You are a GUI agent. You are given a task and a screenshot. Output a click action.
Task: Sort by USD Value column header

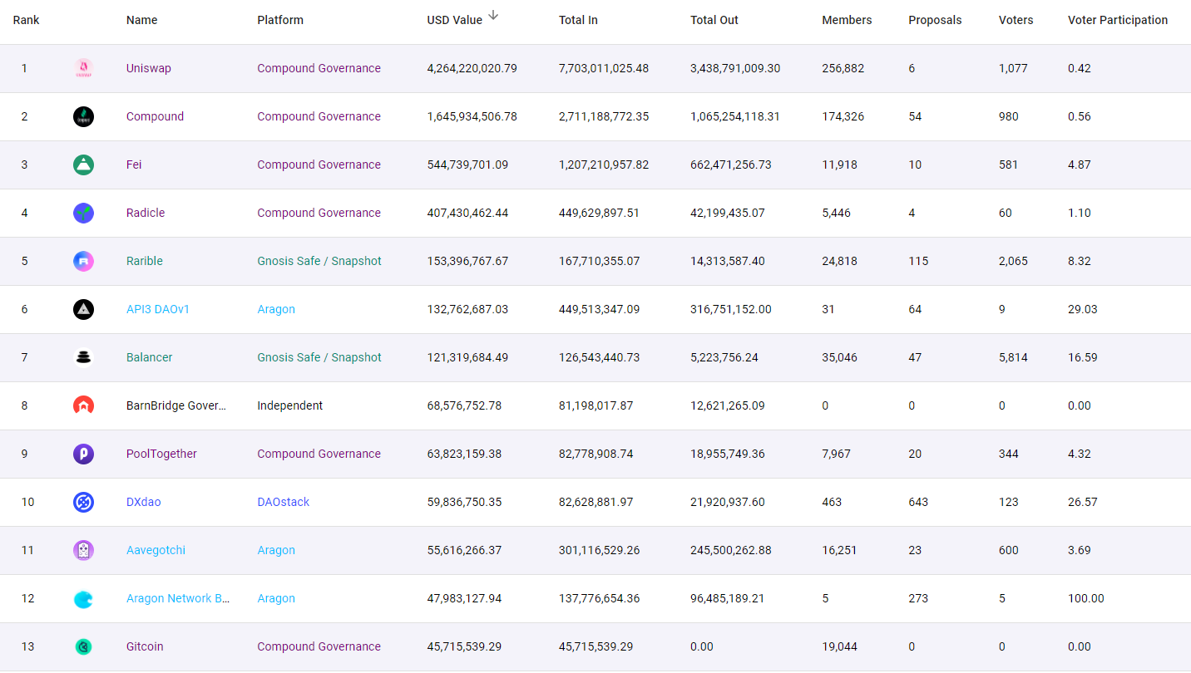454,20
